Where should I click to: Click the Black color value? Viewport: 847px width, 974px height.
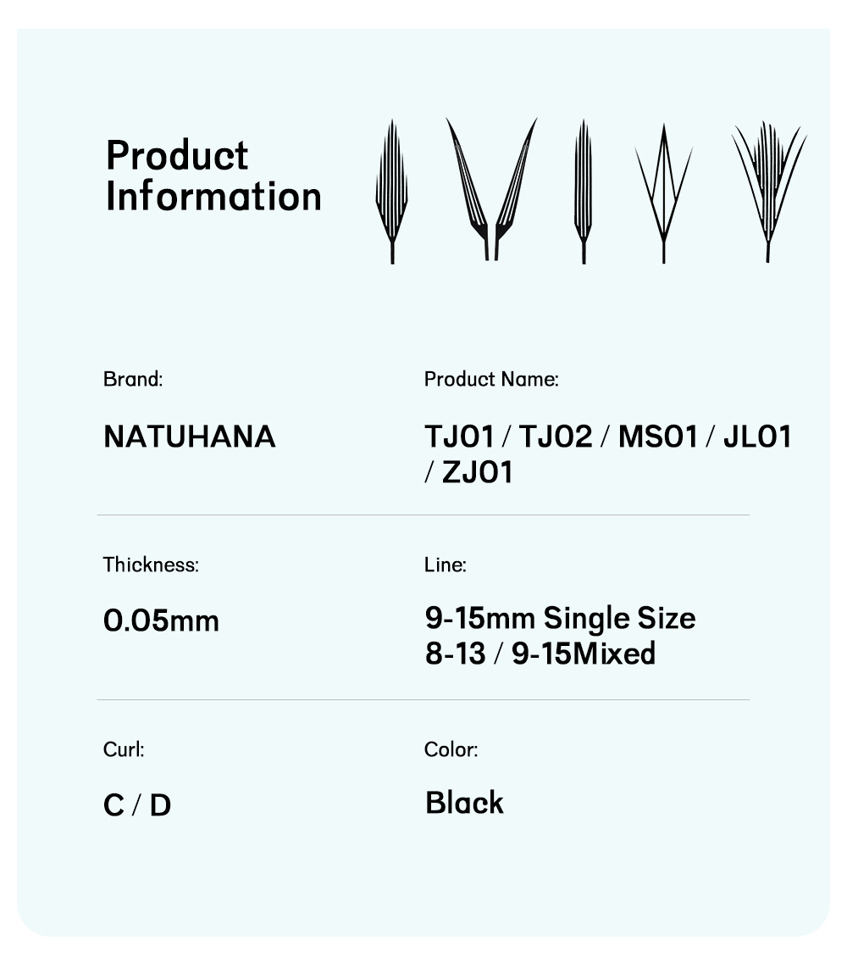click(x=464, y=803)
